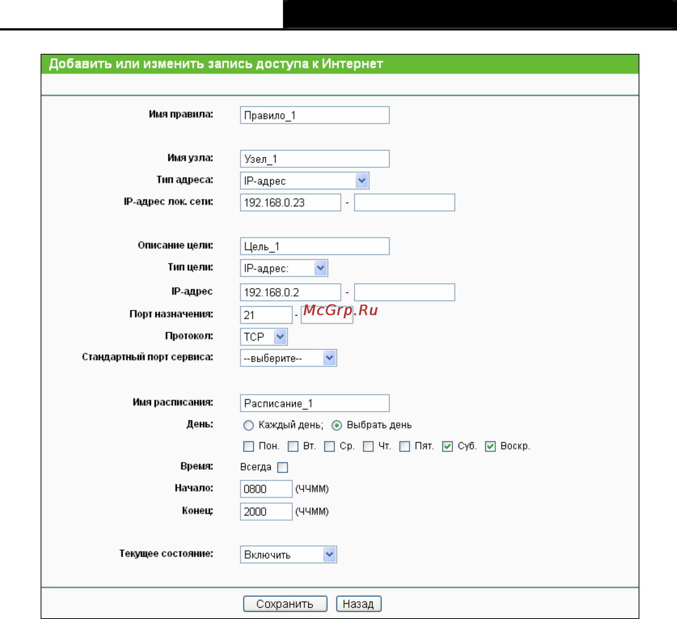Click the Порт назначения start field 21
Image resolution: width=677 pixels, height=619 pixels.
coord(266,315)
